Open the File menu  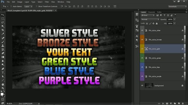8,2
